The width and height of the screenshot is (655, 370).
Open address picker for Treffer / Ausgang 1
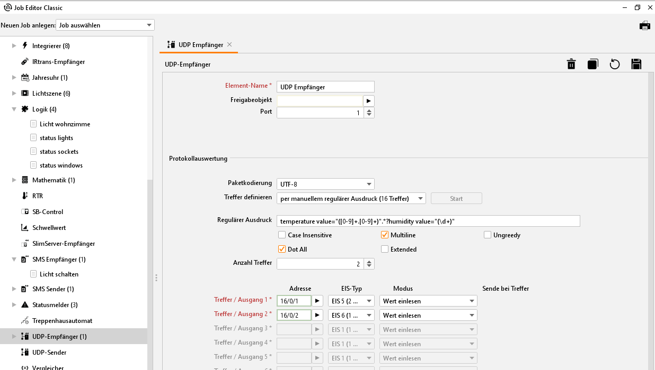[x=317, y=301]
